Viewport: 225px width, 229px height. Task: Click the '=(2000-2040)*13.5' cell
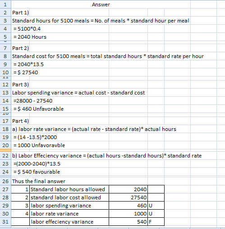[37, 164]
